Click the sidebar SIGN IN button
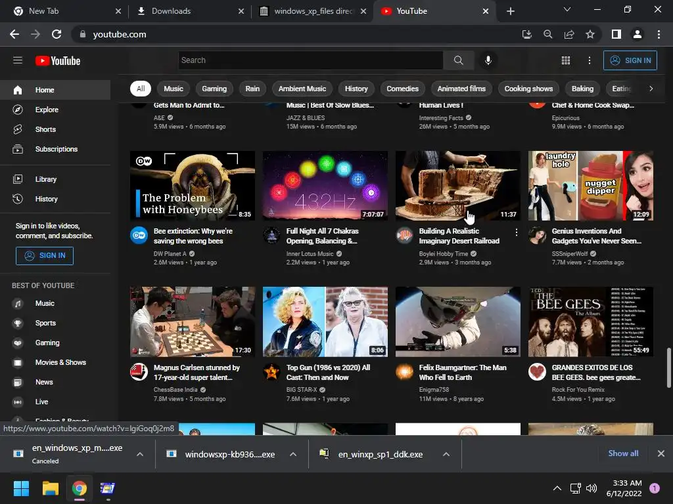This screenshot has height=504, width=673. 45,256
